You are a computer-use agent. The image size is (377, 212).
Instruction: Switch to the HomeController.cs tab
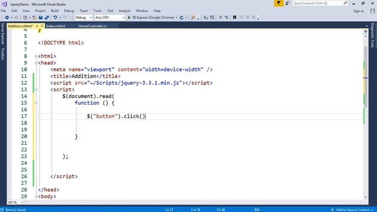92,26
